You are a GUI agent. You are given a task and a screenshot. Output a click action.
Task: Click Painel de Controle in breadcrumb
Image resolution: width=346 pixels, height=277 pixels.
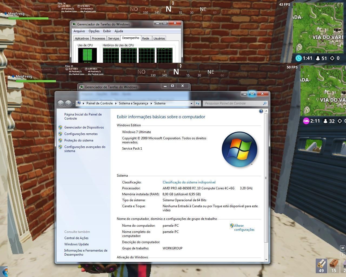tap(99, 103)
